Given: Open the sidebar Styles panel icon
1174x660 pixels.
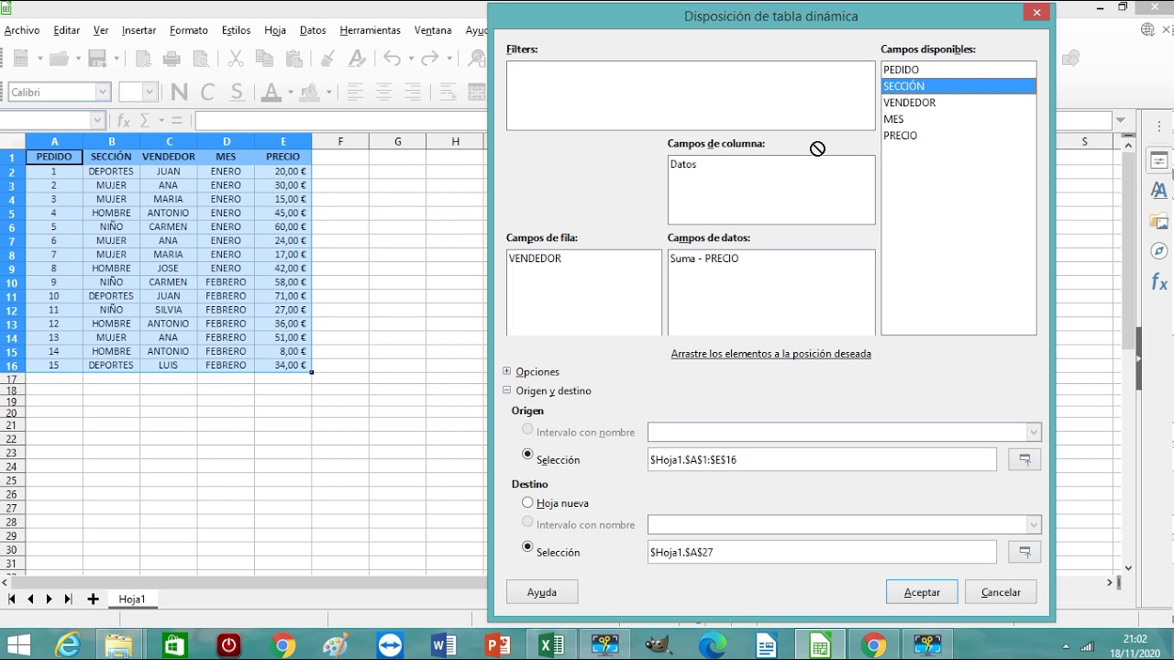Looking at the screenshot, I should pyautogui.click(x=1159, y=191).
